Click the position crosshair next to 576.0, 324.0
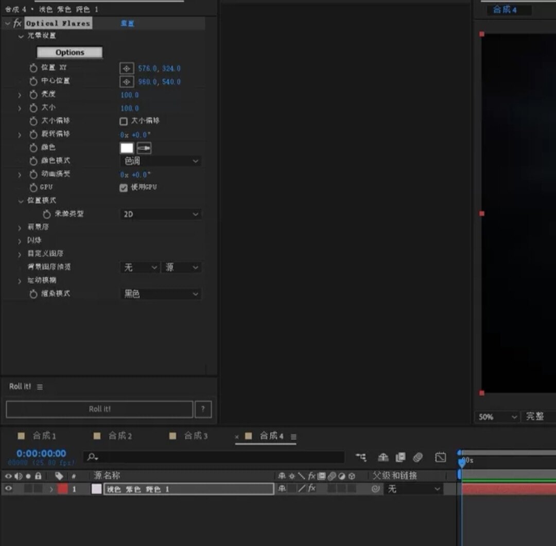This screenshot has height=546, width=556. coord(127,67)
